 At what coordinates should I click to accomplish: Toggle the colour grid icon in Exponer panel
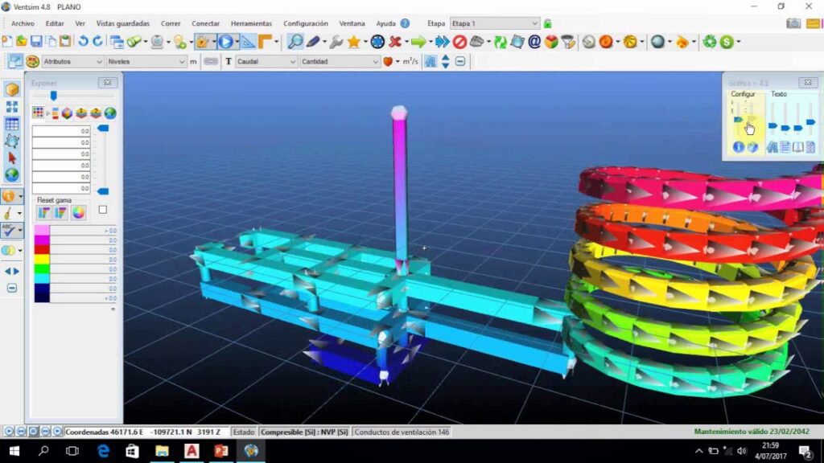pos(38,113)
